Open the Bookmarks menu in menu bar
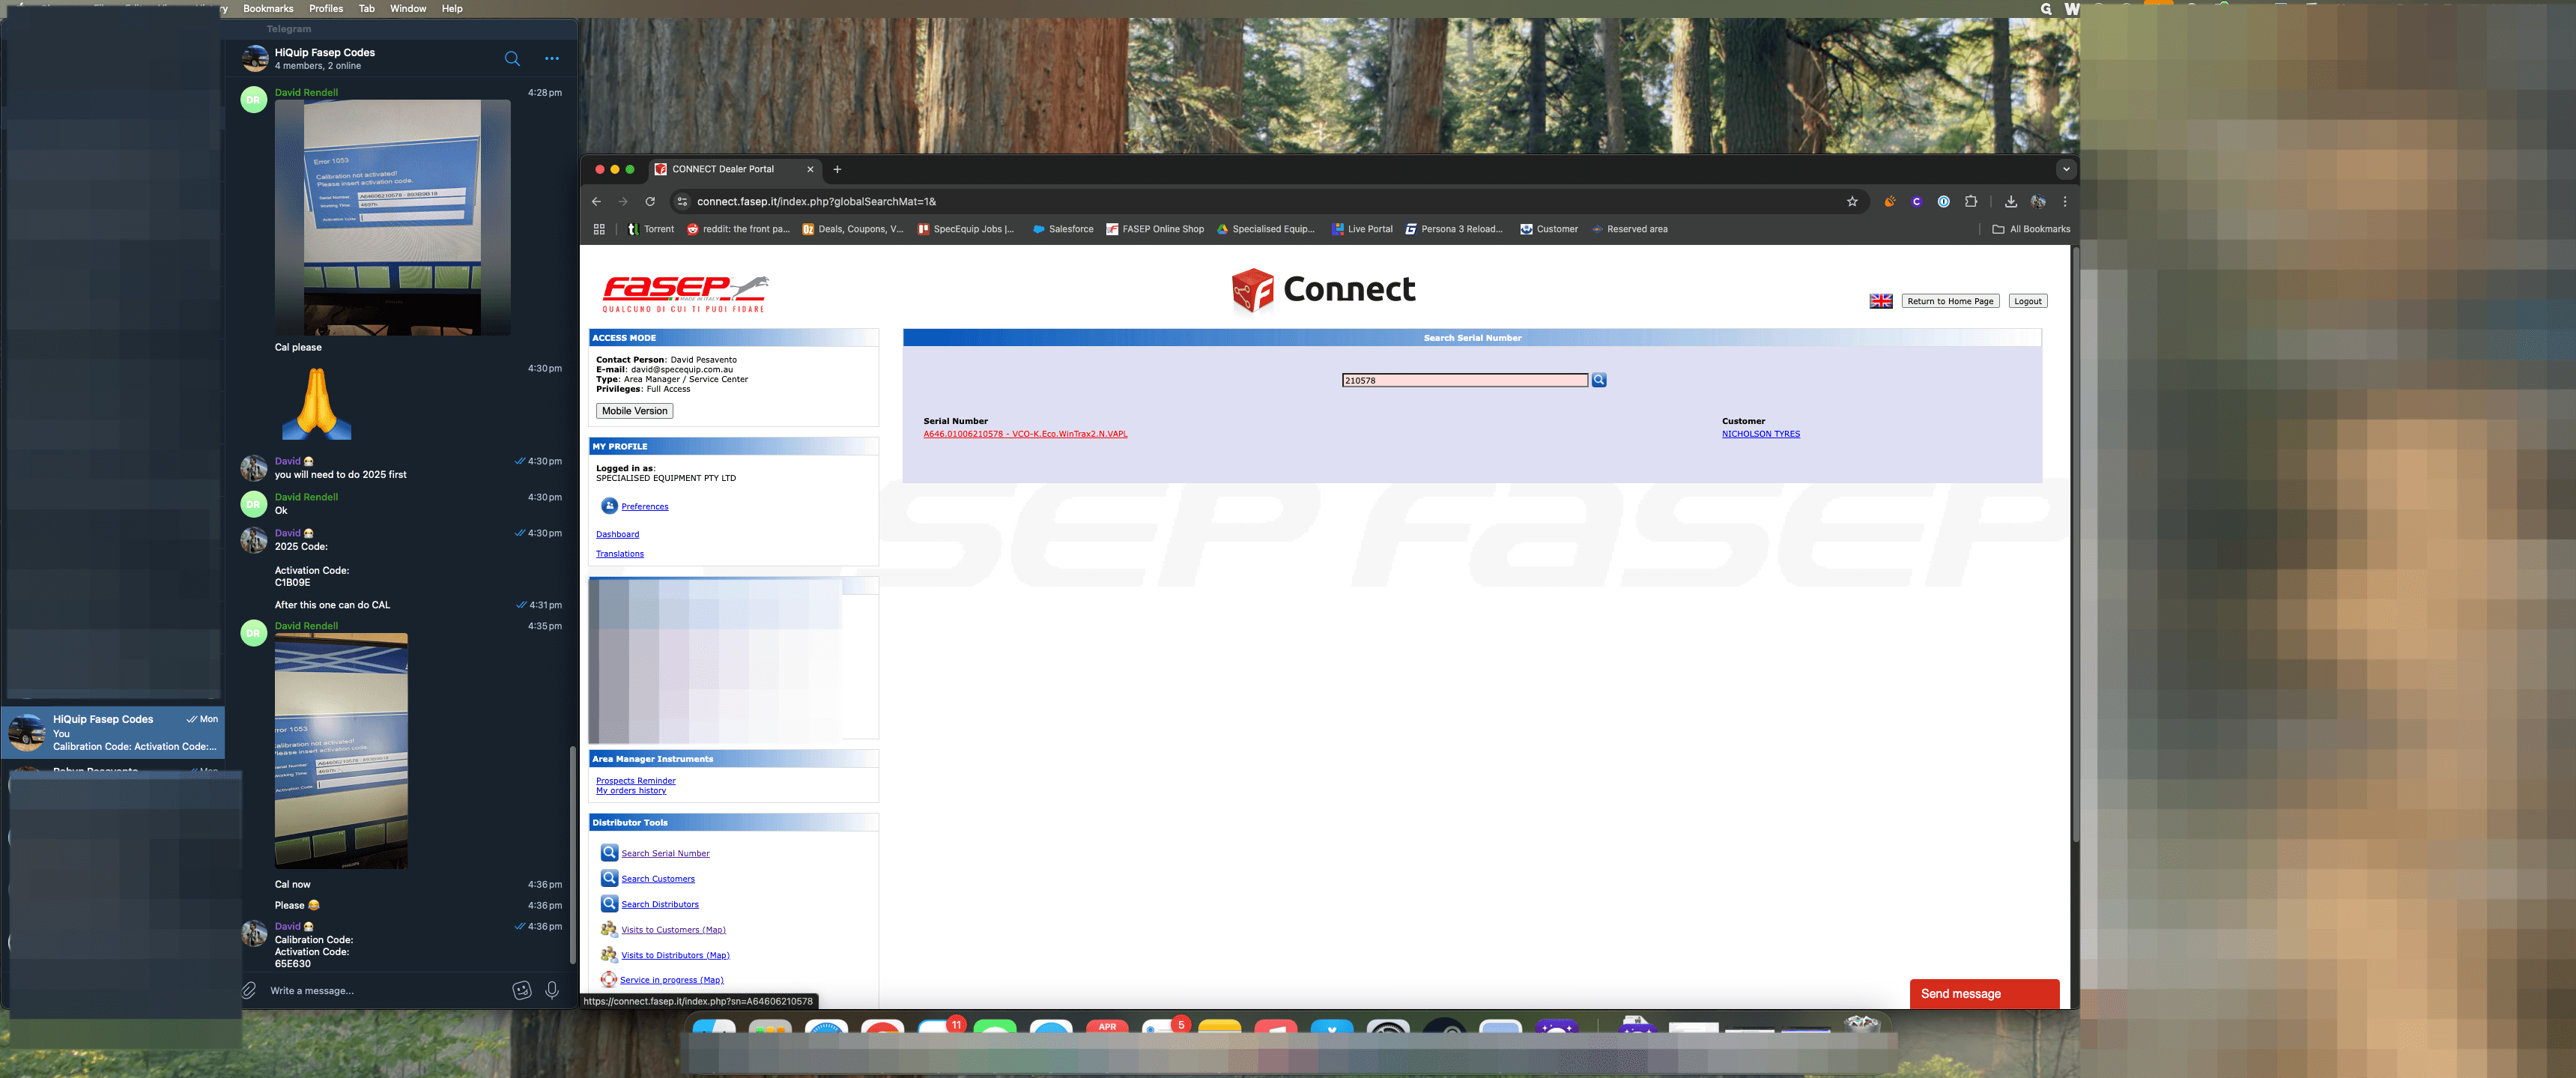Screen dimensions: 2576x1078 tap(268, 8)
